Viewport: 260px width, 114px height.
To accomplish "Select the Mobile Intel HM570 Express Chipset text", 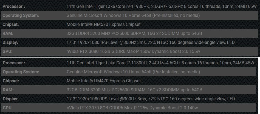I will click(103, 24).
